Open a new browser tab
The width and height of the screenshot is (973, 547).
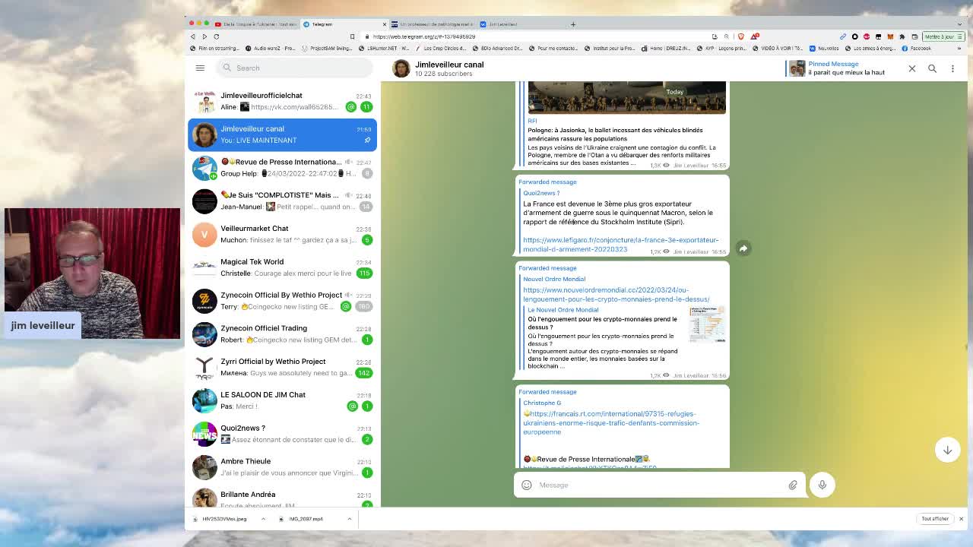tap(573, 24)
